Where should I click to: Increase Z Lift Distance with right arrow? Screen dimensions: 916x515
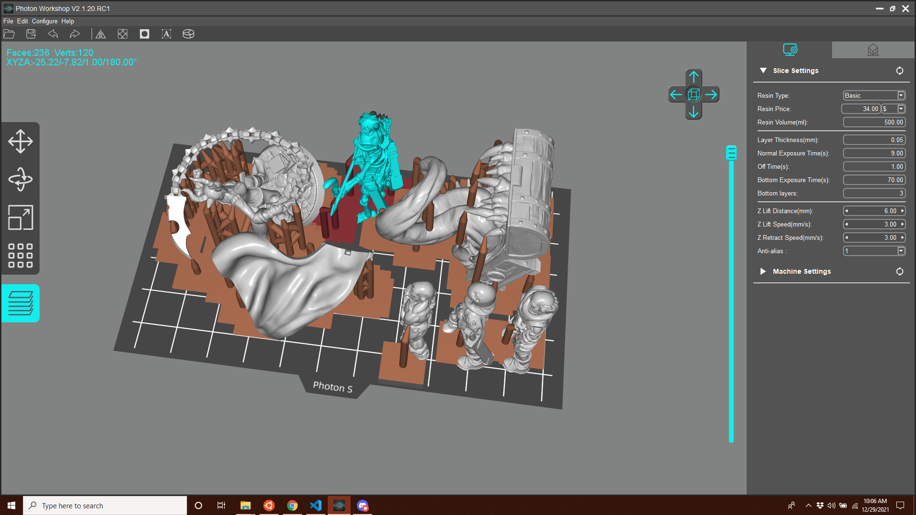902,211
